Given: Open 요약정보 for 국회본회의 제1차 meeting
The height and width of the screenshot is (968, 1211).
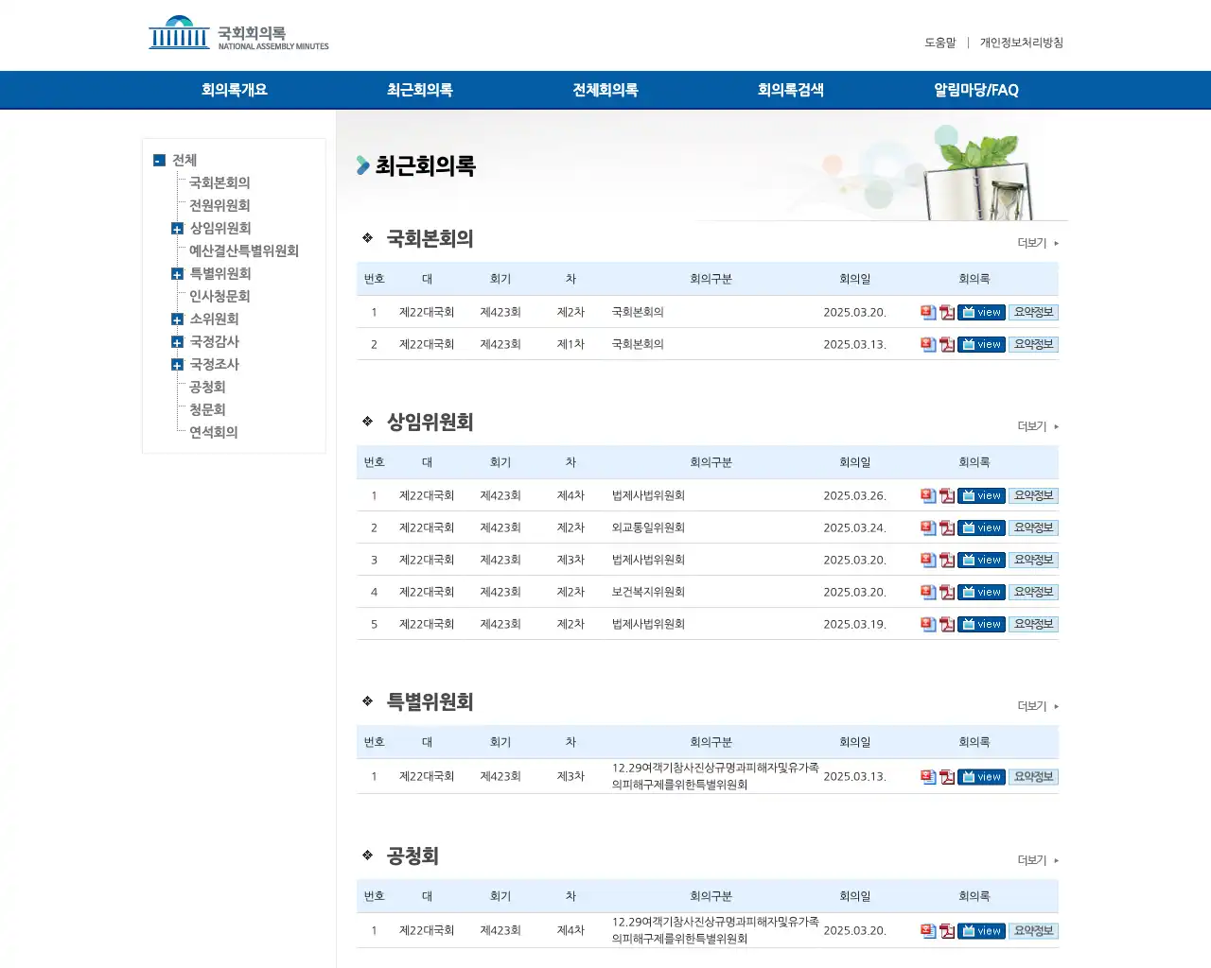Looking at the screenshot, I should pyautogui.click(x=1033, y=344).
